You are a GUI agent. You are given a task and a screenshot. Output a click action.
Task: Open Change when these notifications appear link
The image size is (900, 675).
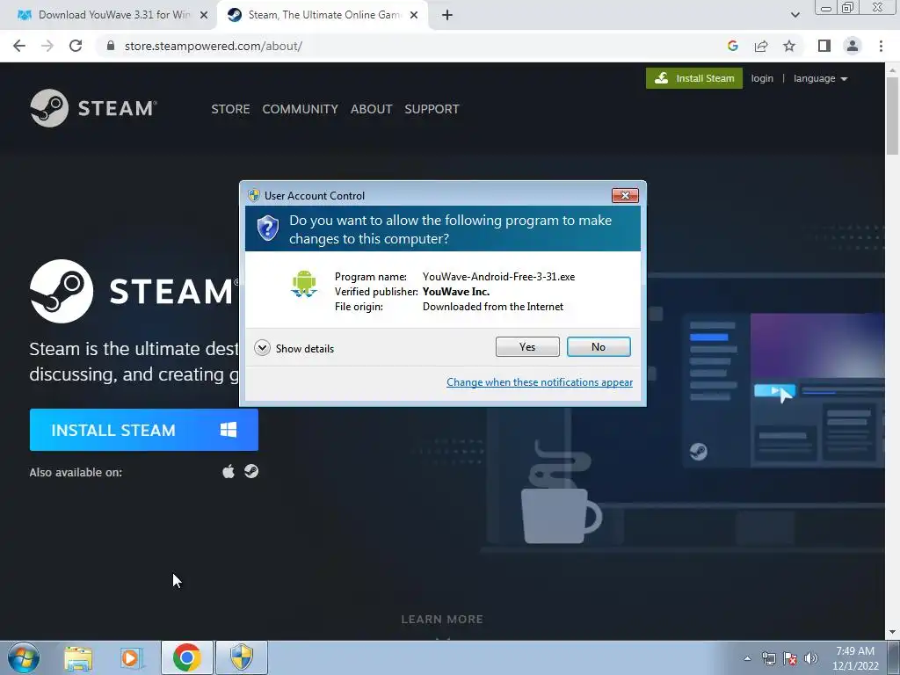point(540,382)
